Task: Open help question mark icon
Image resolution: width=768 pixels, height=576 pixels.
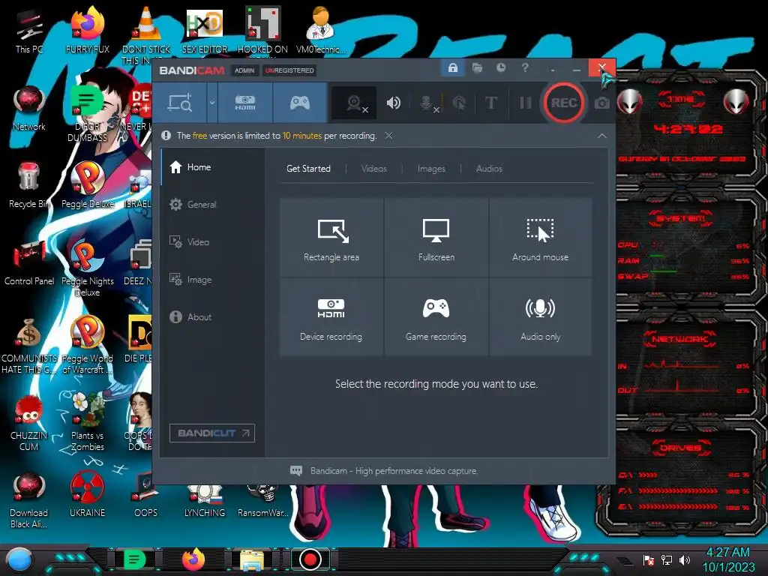Action: click(525, 67)
